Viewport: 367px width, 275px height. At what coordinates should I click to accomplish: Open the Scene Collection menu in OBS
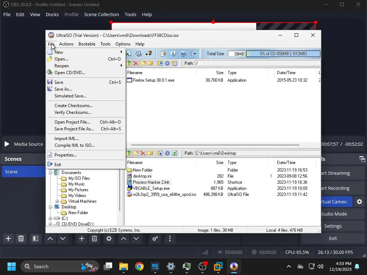pyautogui.click(x=101, y=14)
